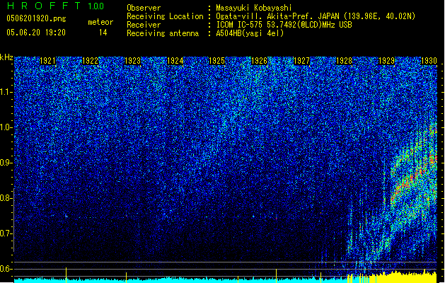Click the 1.0 kHz axis tick label
The width and height of the screenshot is (445, 283).
pyautogui.click(x=6, y=127)
